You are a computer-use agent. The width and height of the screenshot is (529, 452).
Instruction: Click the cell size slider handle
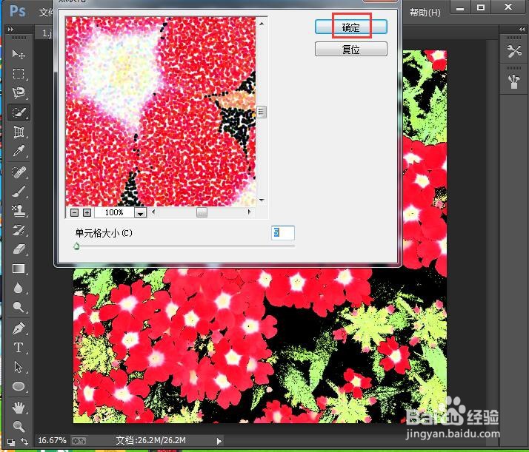coord(76,246)
